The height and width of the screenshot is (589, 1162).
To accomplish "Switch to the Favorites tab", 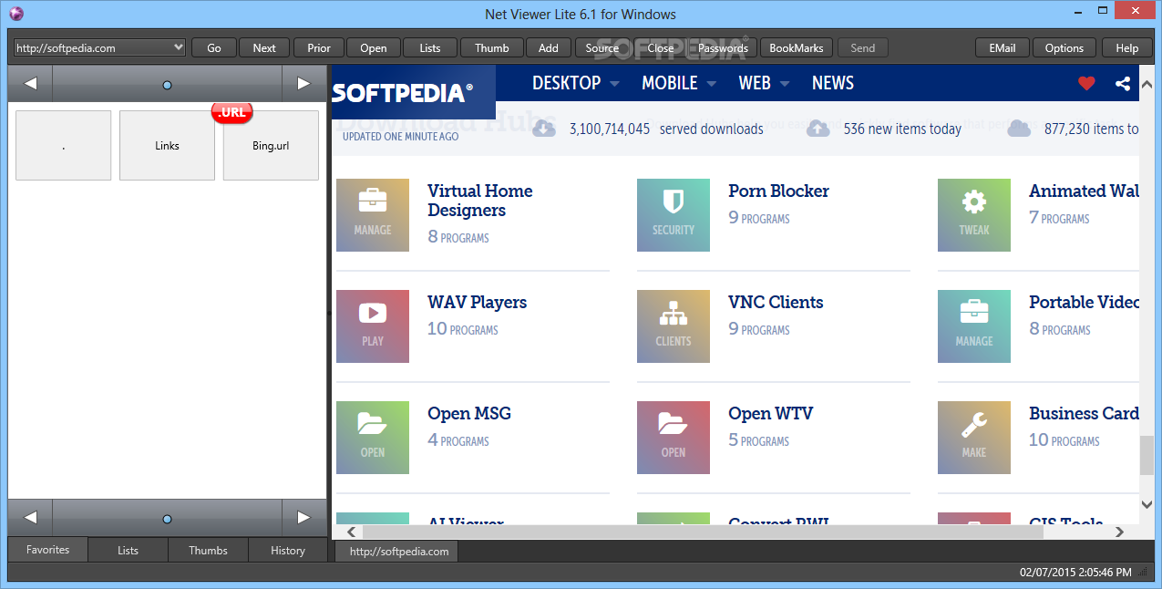I will [x=48, y=550].
